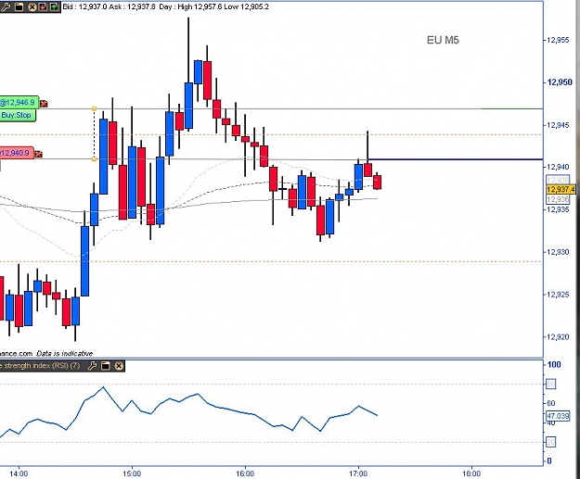Click the RSI axis 100 label
This screenshot has height=479, width=580.
554,365
